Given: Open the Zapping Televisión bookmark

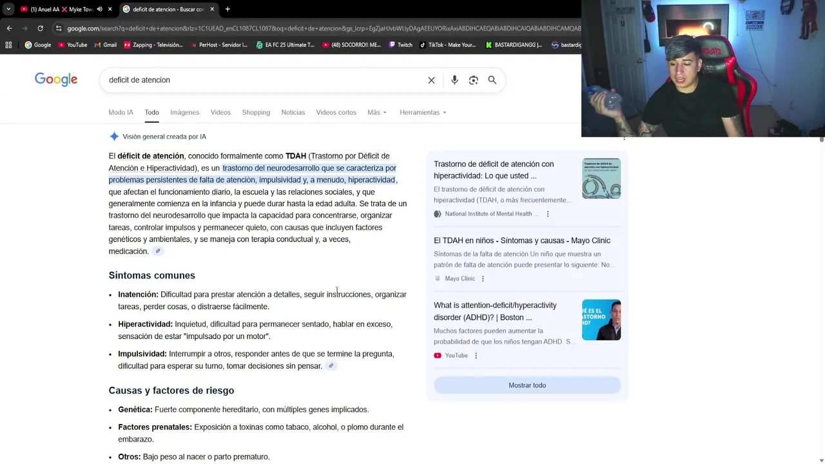Looking at the screenshot, I should point(153,44).
